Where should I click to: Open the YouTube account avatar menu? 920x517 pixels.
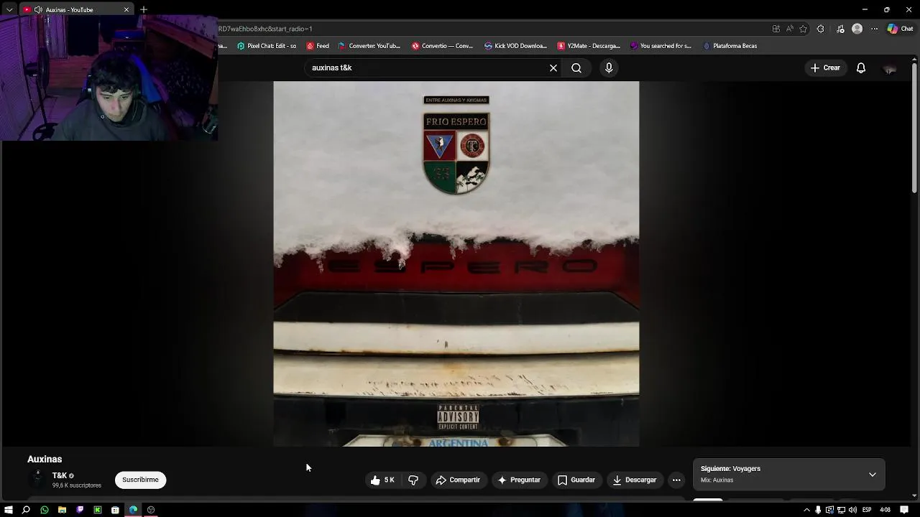(x=890, y=68)
